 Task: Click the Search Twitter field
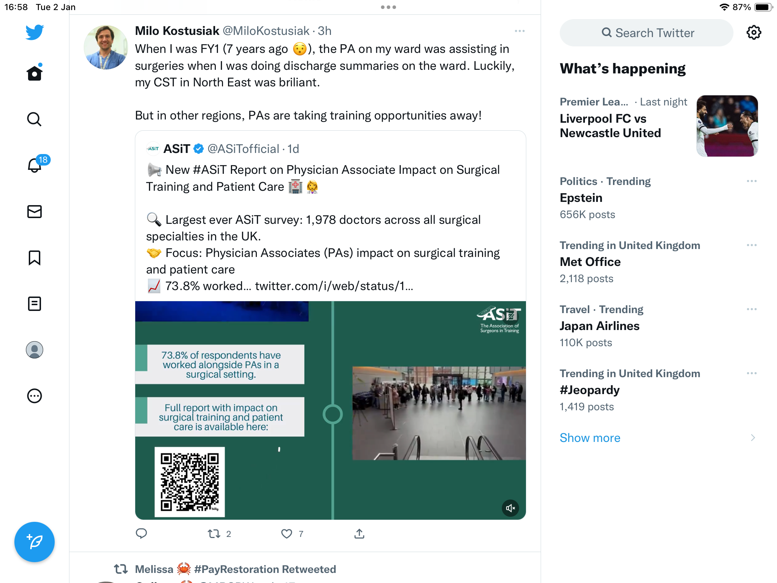646,33
